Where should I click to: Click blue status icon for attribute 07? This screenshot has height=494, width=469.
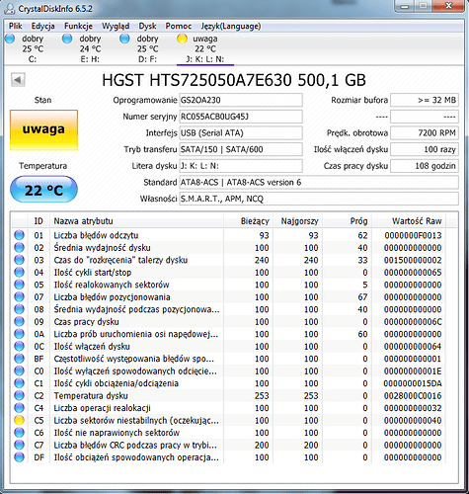(19, 297)
